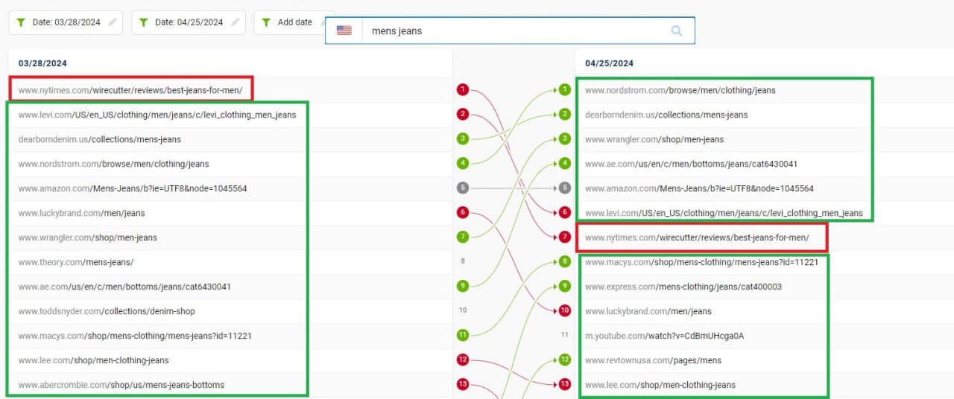The height and width of the screenshot is (399, 954).
Task: Open abercrombie.com mens-jeans-bottoms result
Action: (x=121, y=385)
